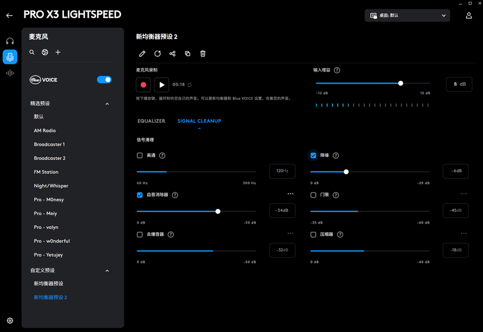Enable the 高通 checkbox
Screen dimensions: 483x332
tap(140, 156)
